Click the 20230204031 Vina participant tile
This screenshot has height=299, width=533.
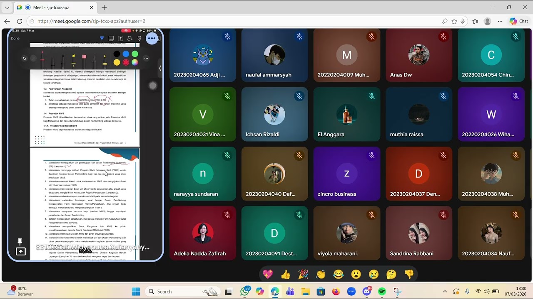point(203,114)
